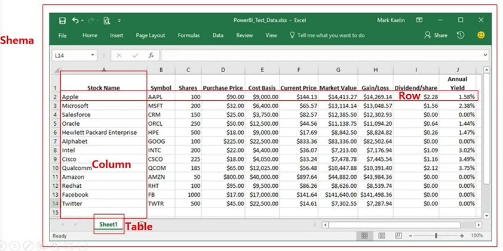Open the version history clock icon
503x251 pixels.
click(461, 35)
